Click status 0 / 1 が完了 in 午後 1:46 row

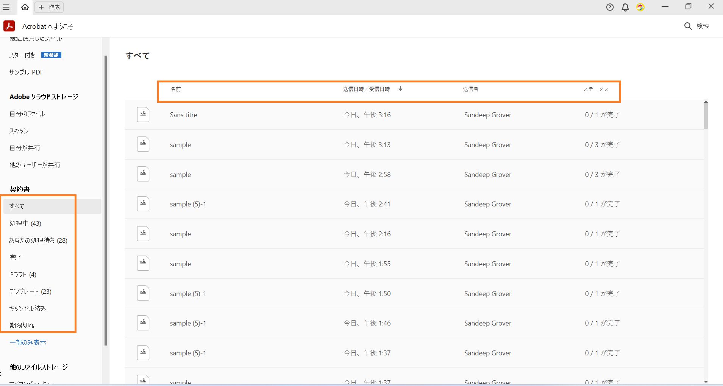coord(603,323)
